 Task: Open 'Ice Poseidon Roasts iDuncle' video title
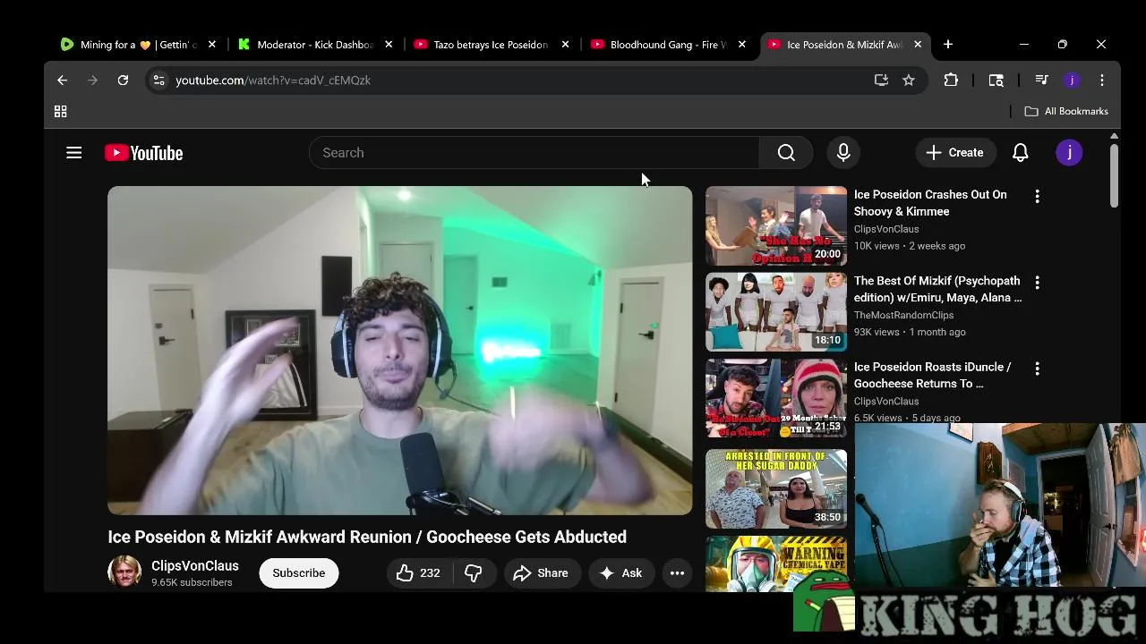[932, 375]
